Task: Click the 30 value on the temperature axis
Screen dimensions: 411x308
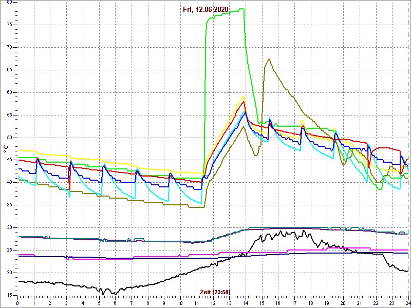Action: [x=9, y=227]
